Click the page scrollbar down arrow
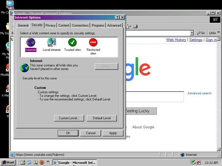Viewport: 222px width, 166px height. click(218, 149)
